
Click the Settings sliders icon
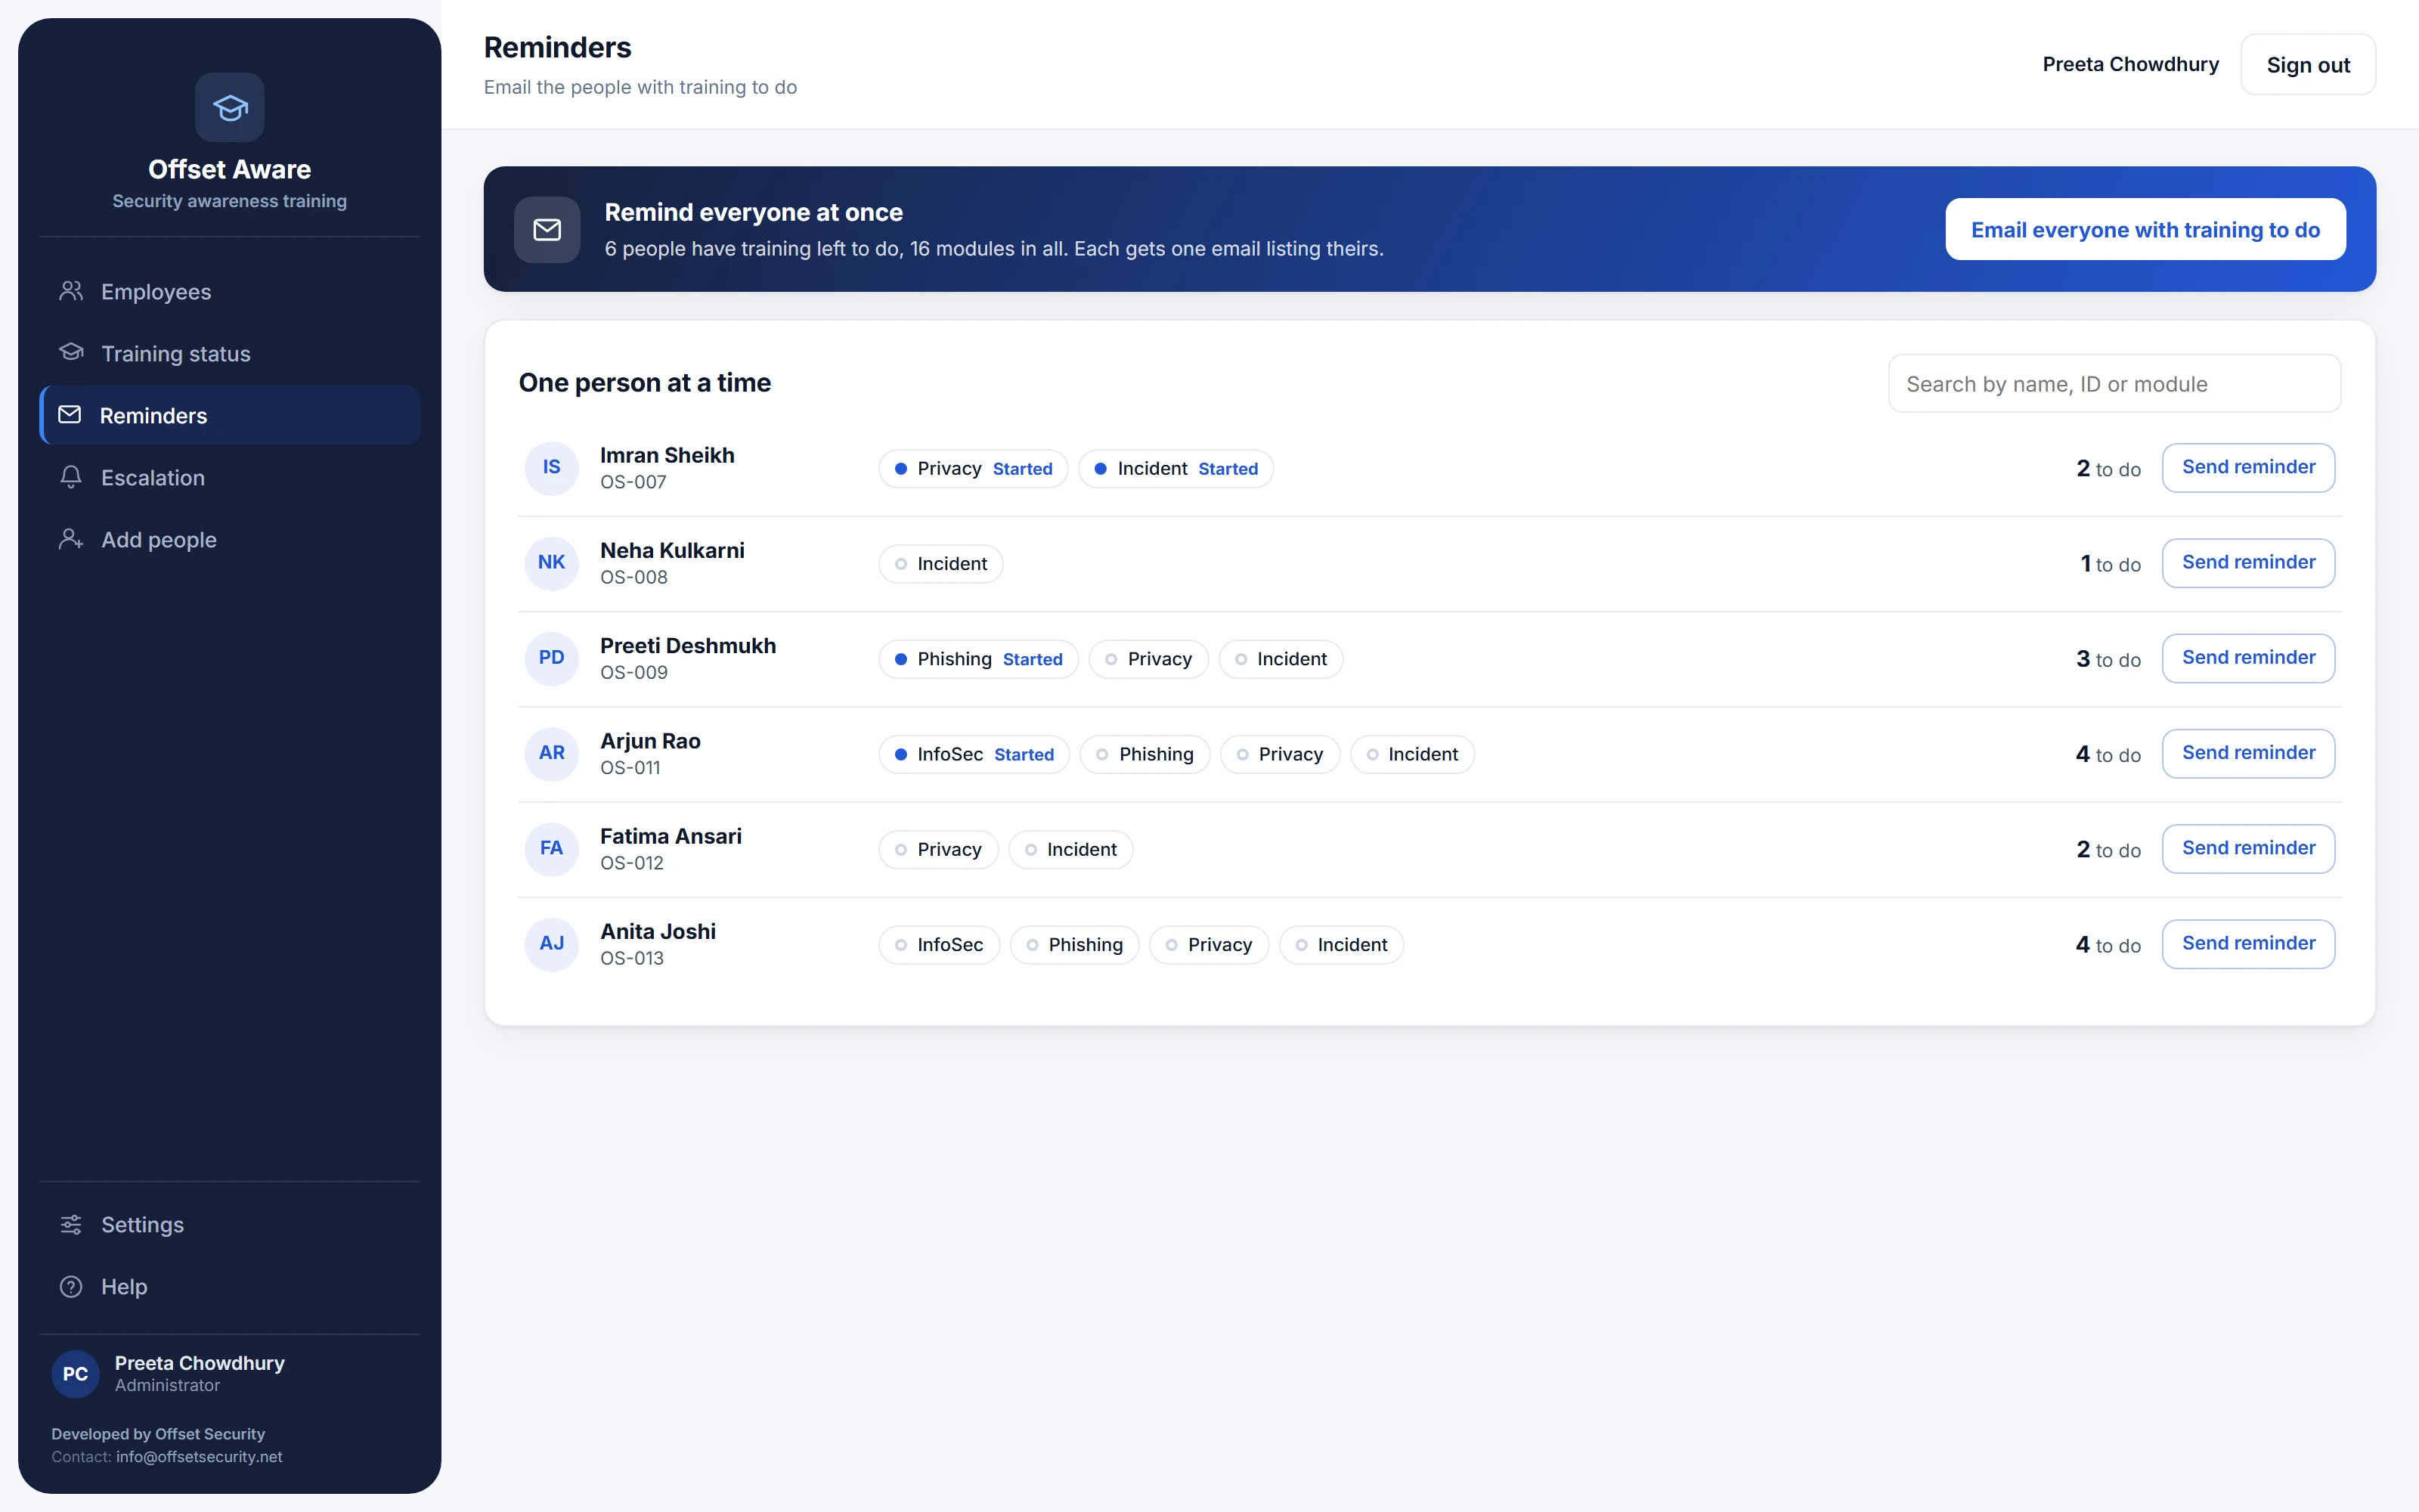tap(71, 1224)
